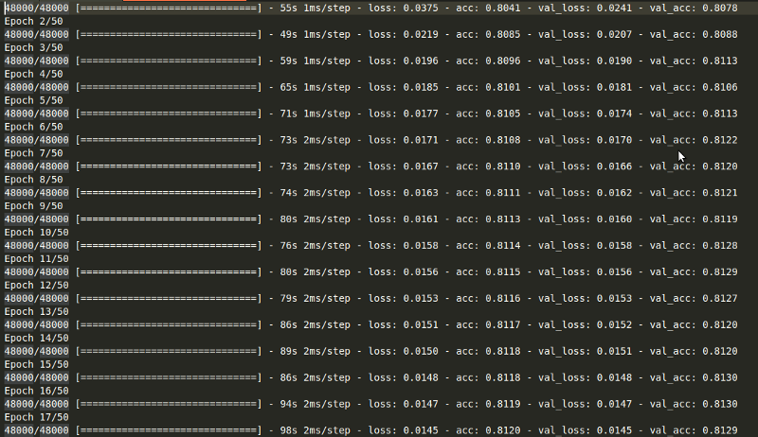Click the '76s 2ms/step' timing text
The image size is (758, 437).
pos(316,246)
